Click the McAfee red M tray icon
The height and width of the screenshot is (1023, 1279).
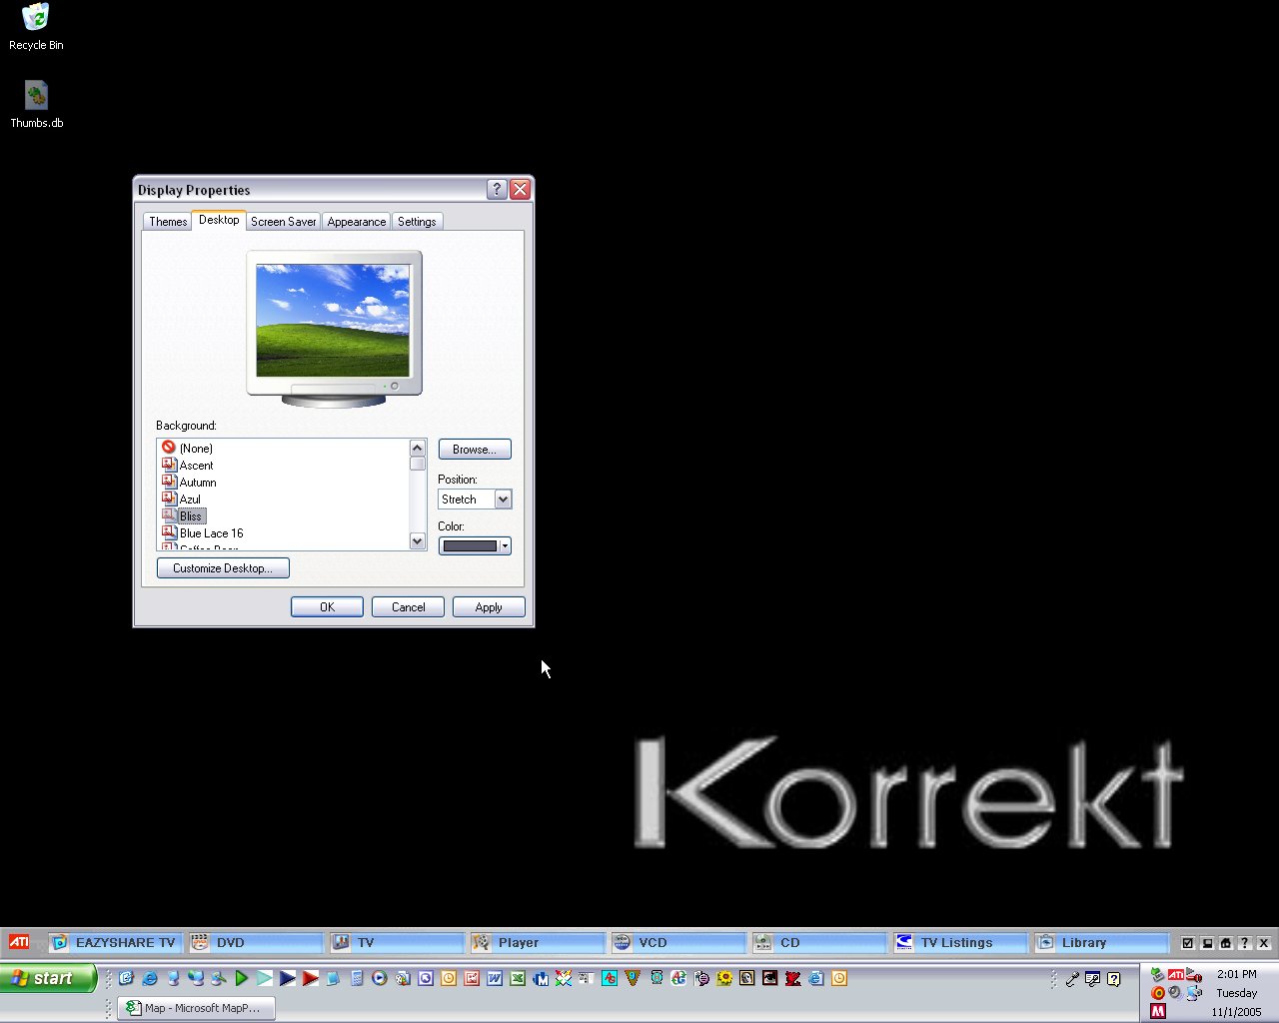pyautogui.click(x=1157, y=1011)
